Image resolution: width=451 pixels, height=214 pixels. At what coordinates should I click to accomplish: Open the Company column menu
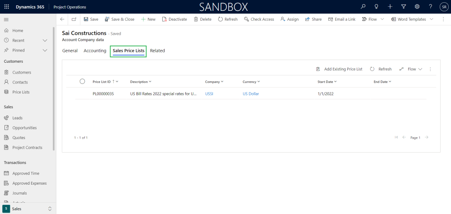[x=214, y=82]
